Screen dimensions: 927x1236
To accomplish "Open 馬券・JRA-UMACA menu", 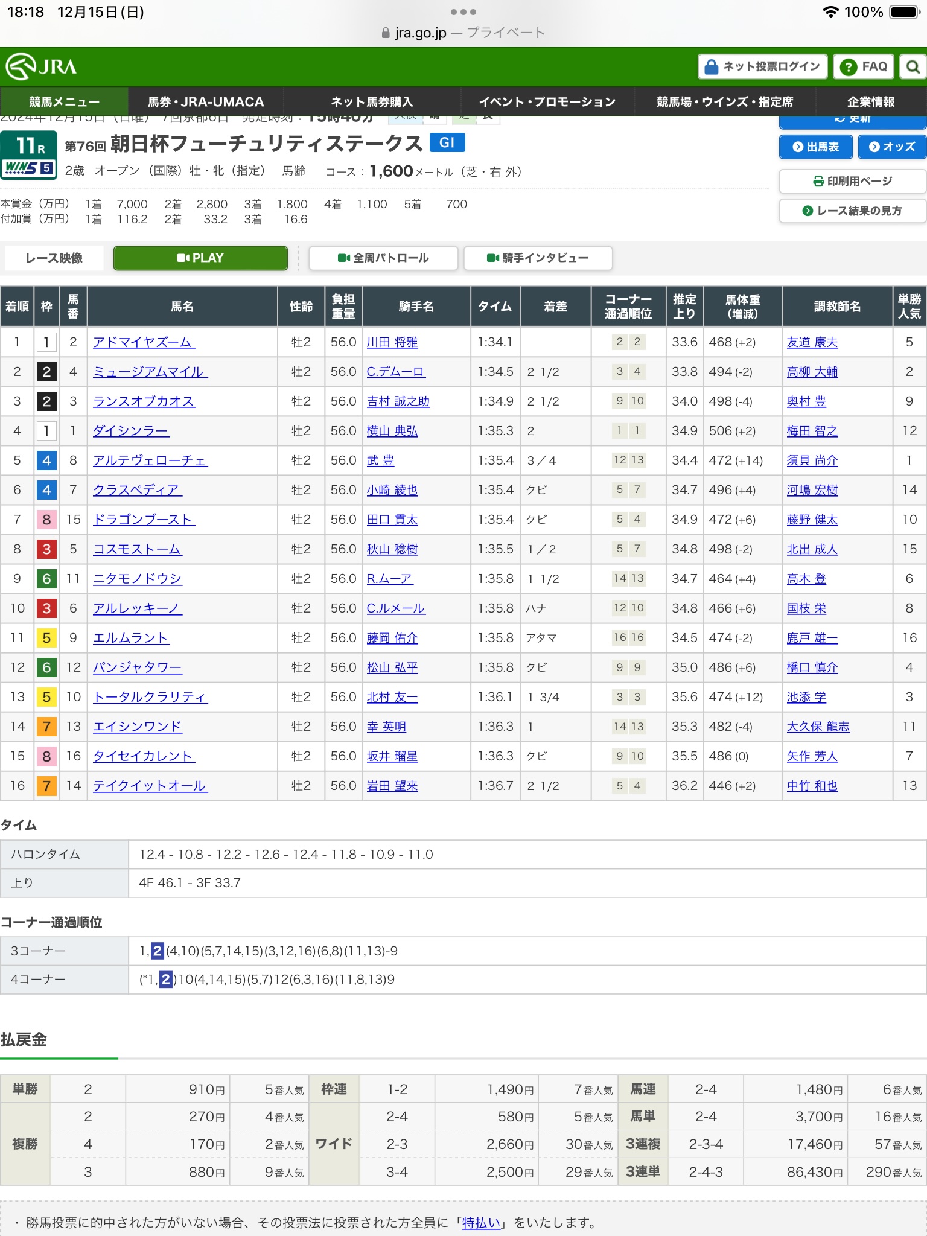I will tap(206, 101).
